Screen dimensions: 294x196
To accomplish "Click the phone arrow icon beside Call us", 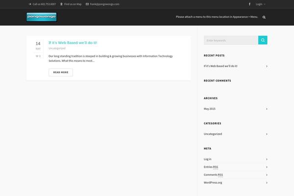I will (30, 4).
